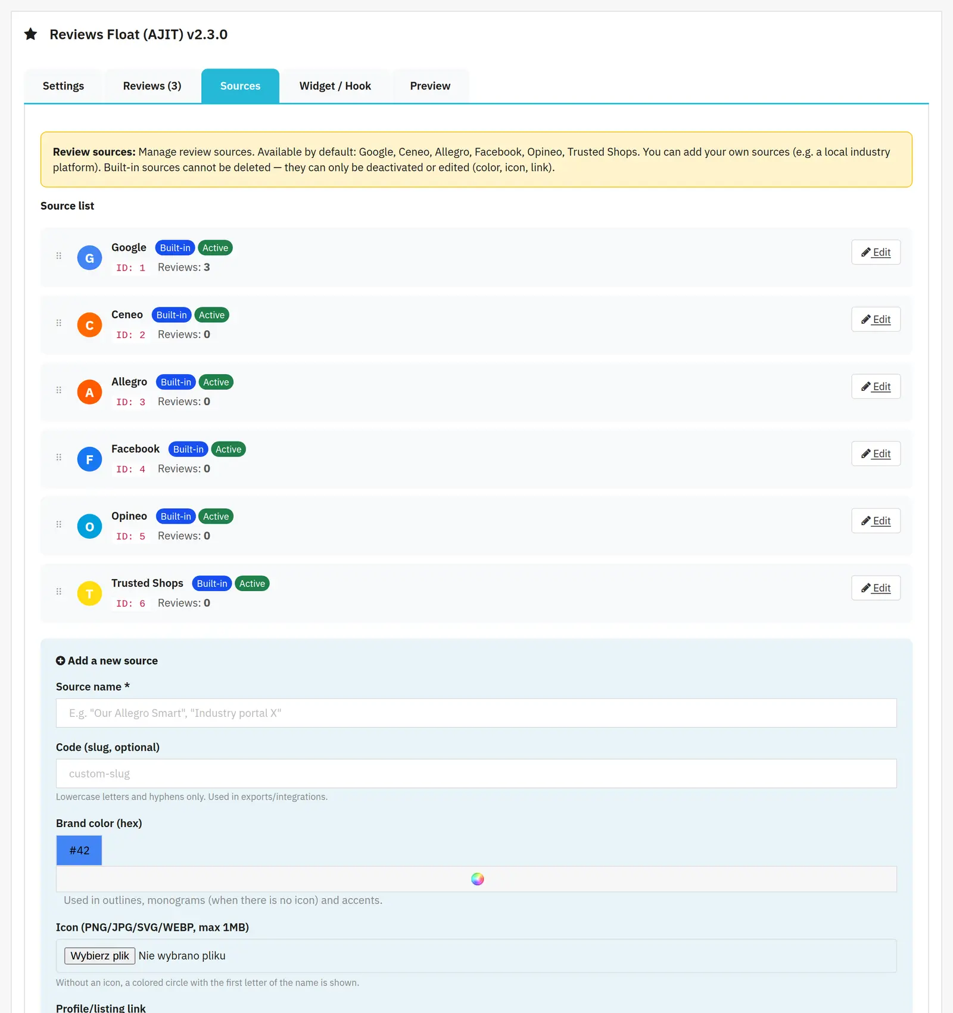This screenshot has height=1013, width=953.
Task: Edit the Opineo source
Action: pos(876,521)
